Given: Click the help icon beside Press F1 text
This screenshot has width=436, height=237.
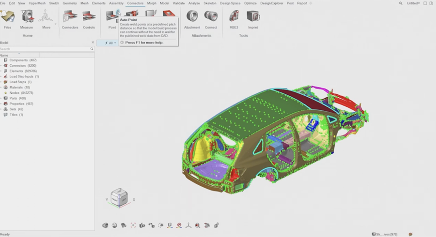Looking at the screenshot, I should point(122,43).
